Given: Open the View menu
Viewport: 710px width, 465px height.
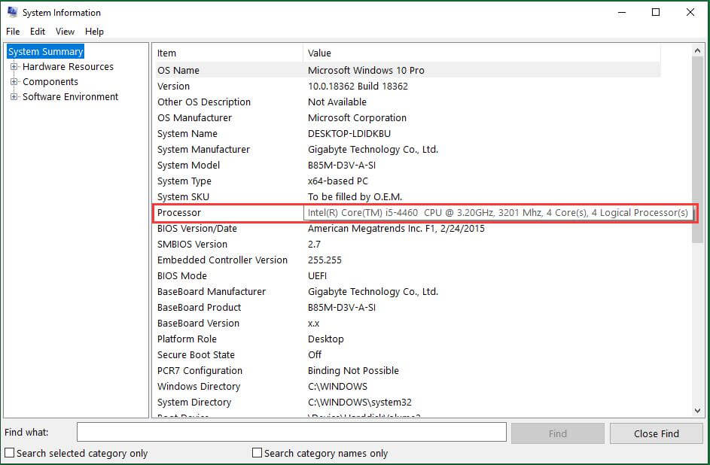Looking at the screenshot, I should (65, 31).
